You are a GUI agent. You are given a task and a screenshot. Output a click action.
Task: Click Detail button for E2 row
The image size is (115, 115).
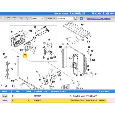click(5, 100)
